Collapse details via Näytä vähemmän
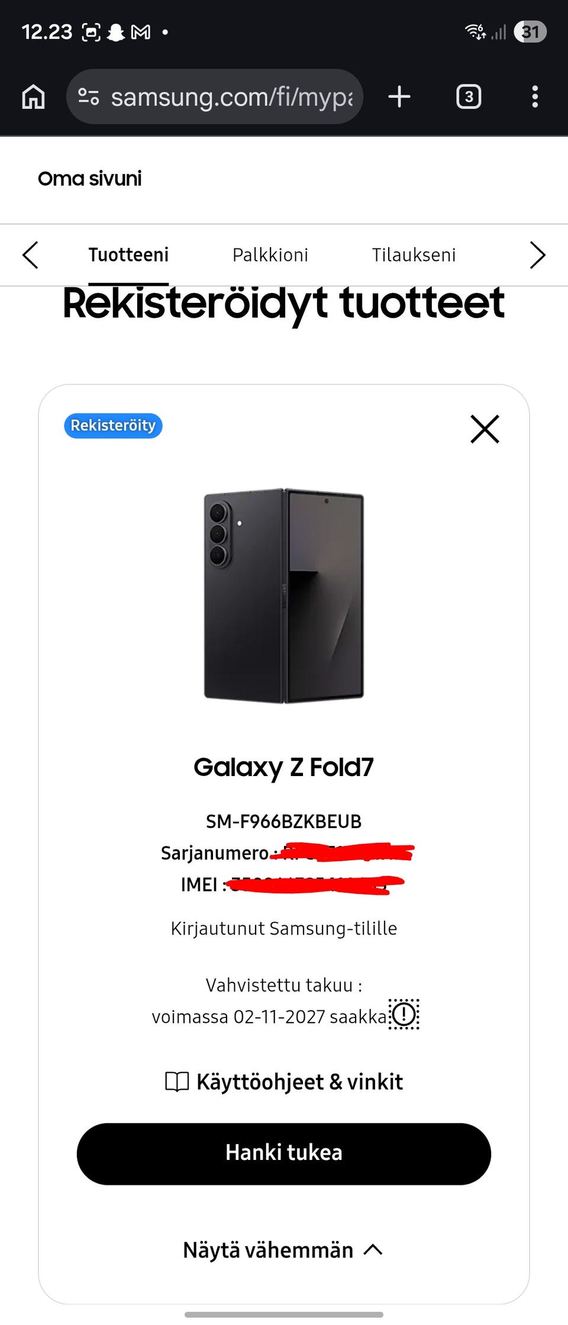The width and height of the screenshot is (568, 1325). [283, 1250]
